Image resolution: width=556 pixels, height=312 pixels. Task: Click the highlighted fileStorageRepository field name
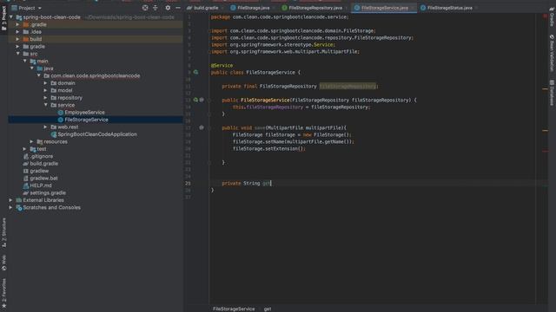347,86
